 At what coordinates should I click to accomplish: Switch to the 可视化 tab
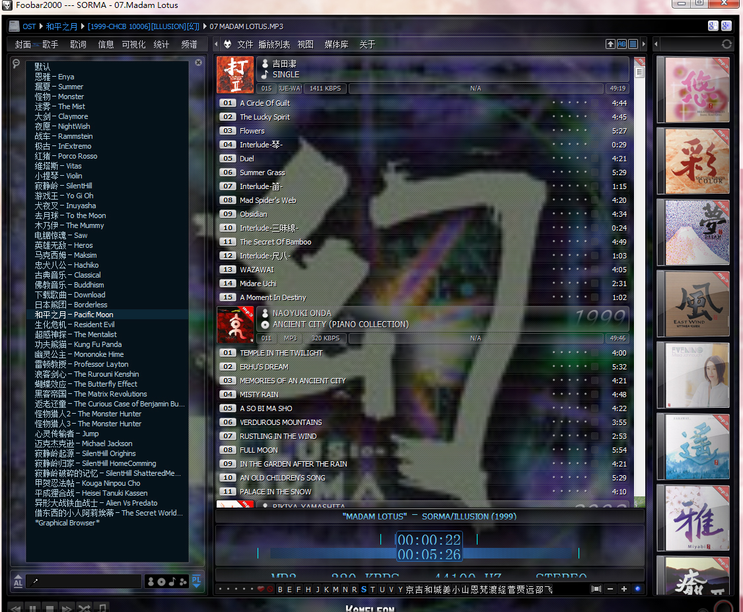click(133, 44)
